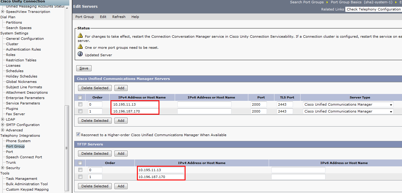Image resolution: width=402 pixels, height=193 pixels.
Task: Click Delete Selected above TFTP servers table
Action: coord(95,154)
